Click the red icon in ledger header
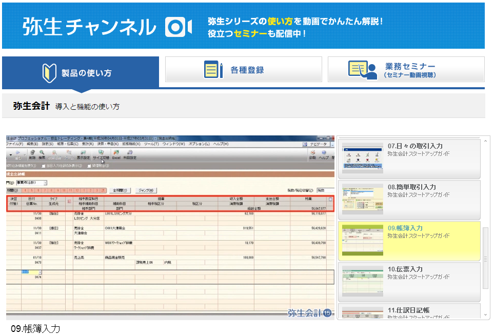Viewport: 494px width, 336px height. (69, 201)
